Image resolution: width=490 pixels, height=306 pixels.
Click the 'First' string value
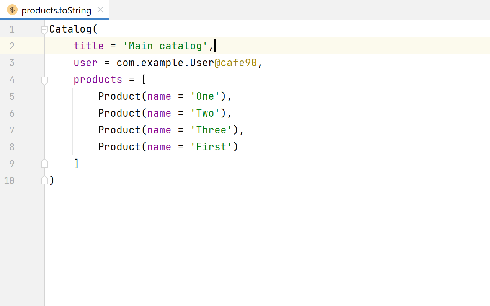pos(211,147)
